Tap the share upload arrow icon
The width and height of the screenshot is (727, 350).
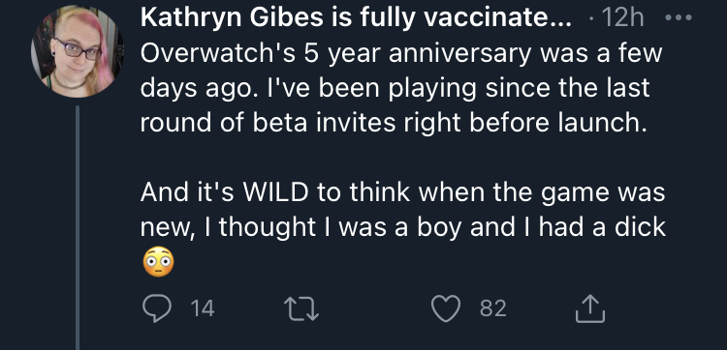pyautogui.click(x=590, y=308)
